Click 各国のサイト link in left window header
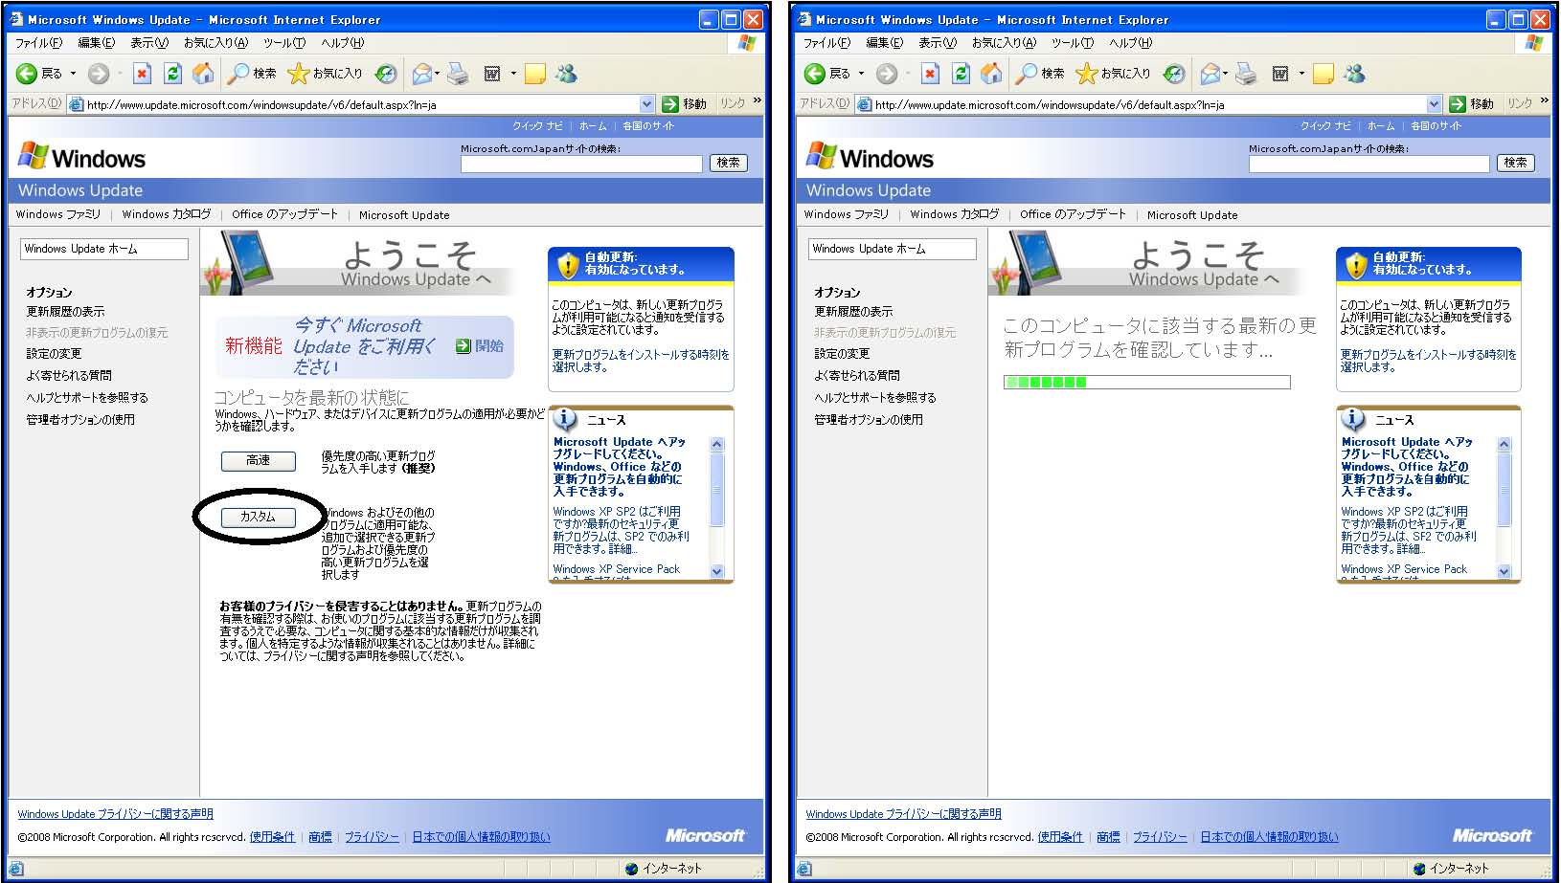 pos(648,126)
